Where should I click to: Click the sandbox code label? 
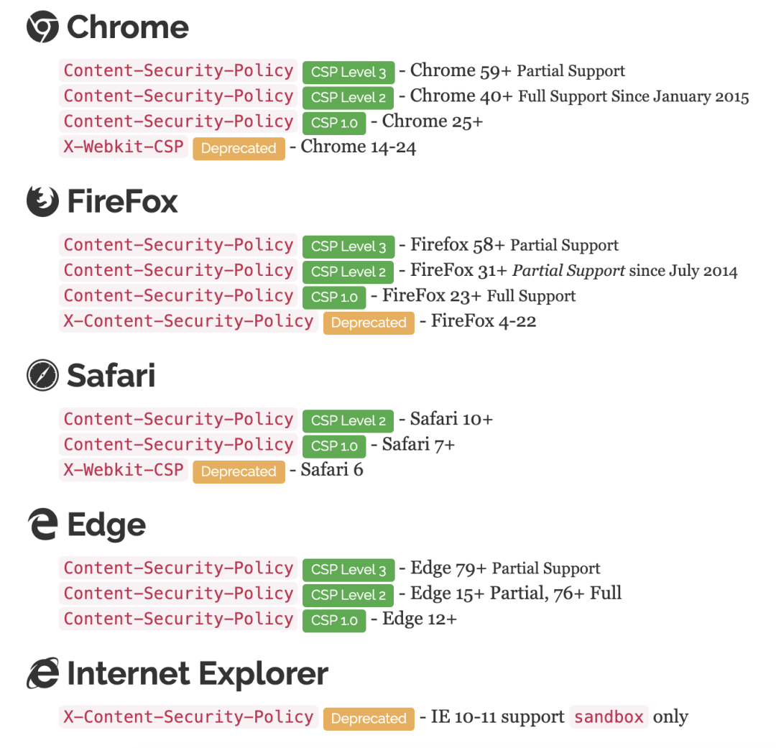tap(609, 717)
